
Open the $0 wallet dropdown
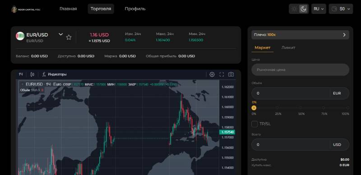click(341, 9)
